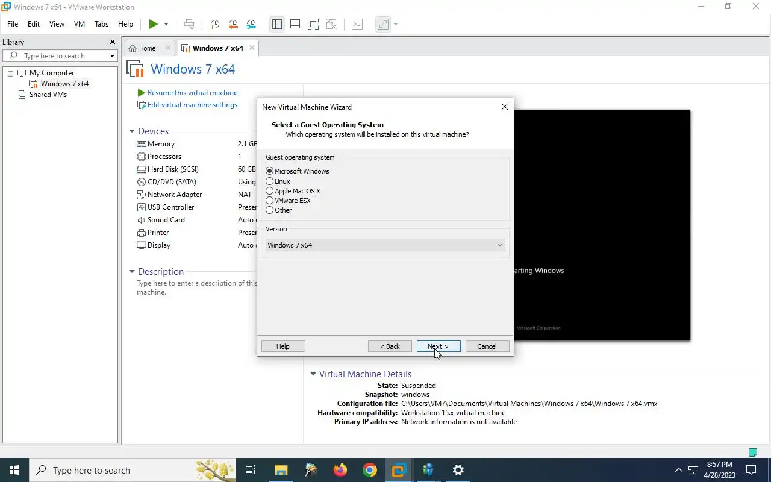
Task: Collapse the My Computer tree node
Action: 10,73
